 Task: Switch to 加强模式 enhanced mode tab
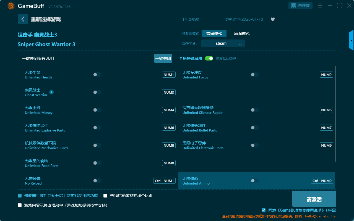point(241,34)
